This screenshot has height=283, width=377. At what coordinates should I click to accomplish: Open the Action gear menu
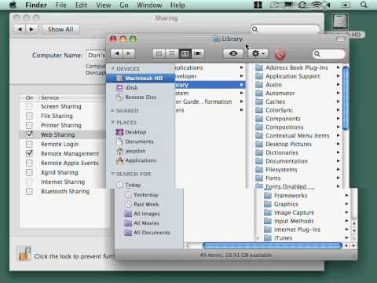(258, 53)
